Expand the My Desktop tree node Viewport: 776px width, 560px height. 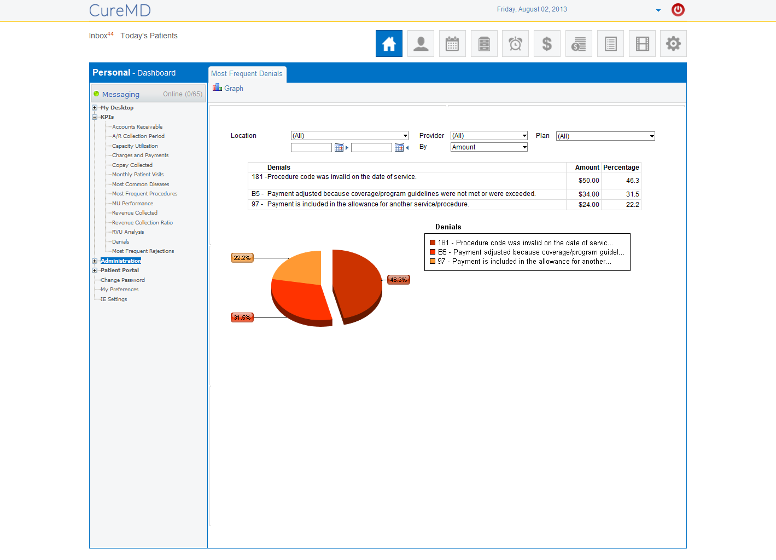tap(95, 108)
